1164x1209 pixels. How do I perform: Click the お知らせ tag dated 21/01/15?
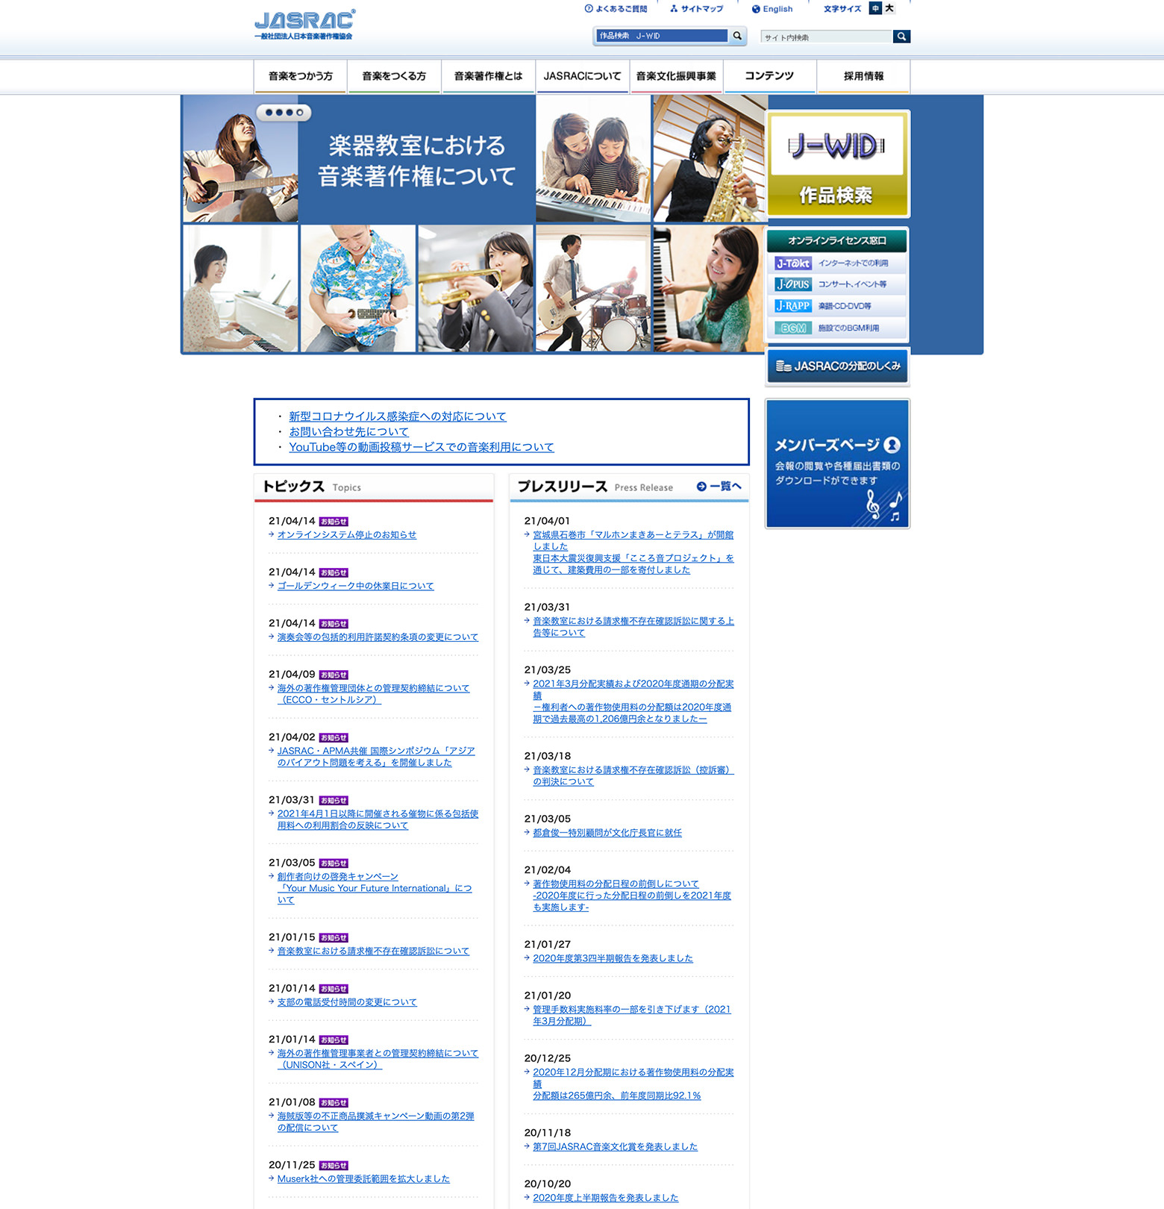pyautogui.click(x=334, y=937)
